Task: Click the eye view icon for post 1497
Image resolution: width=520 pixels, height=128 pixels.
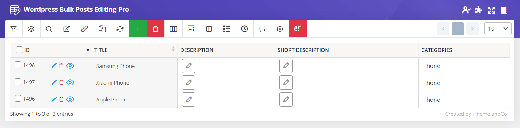Action: (70, 82)
